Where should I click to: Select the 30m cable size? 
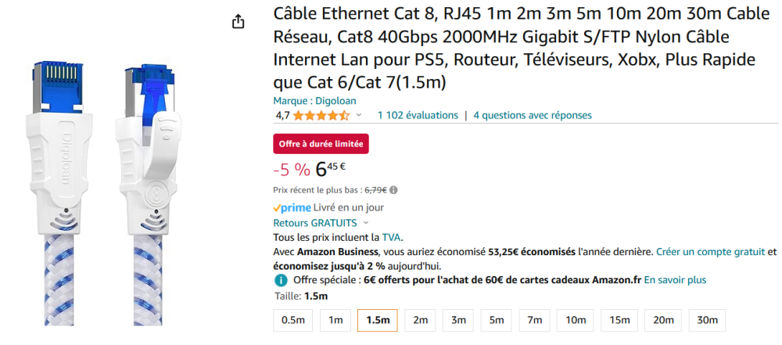point(707,320)
